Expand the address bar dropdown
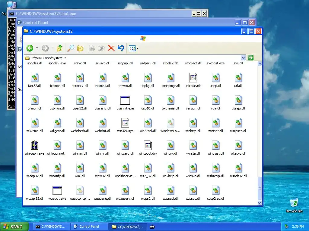This screenshot has height=231, width=309. pos(243,58)
